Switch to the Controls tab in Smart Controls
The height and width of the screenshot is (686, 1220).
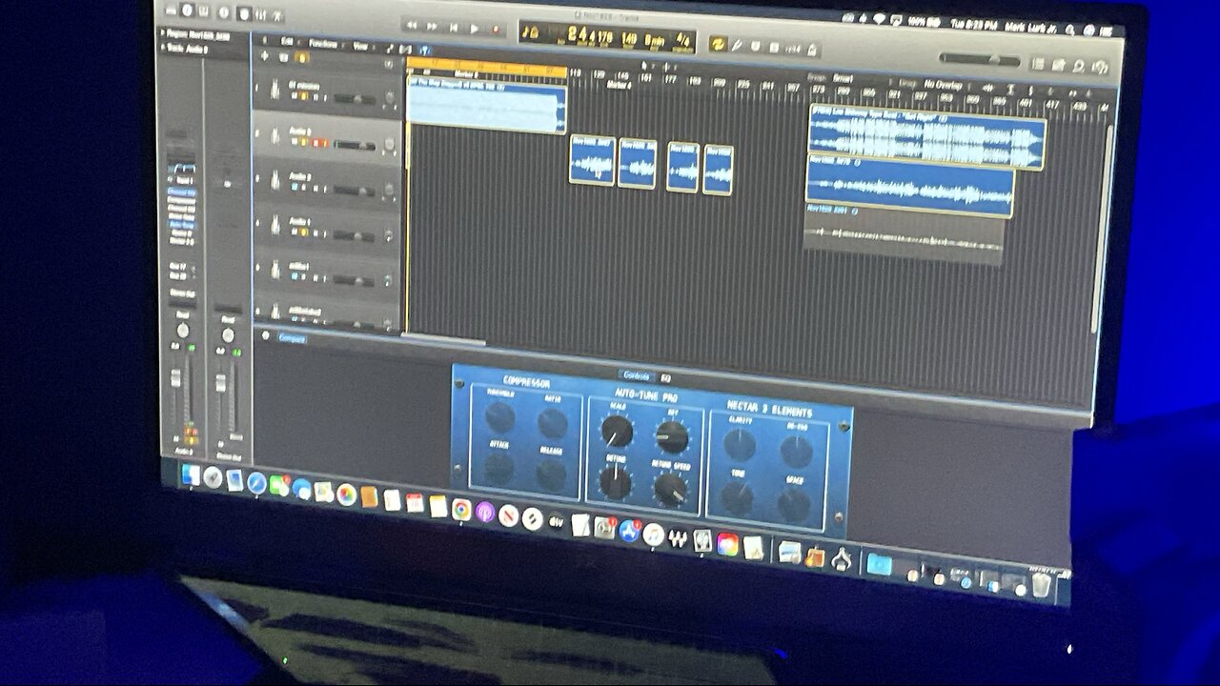[x=636, y=375]
